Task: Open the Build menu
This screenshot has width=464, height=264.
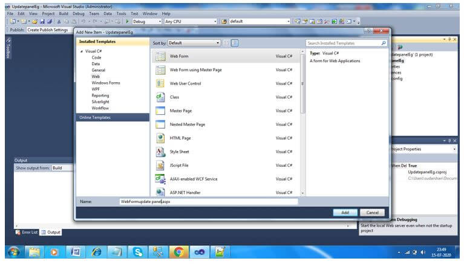Action: pyautogui.click(x=64, y=14)
